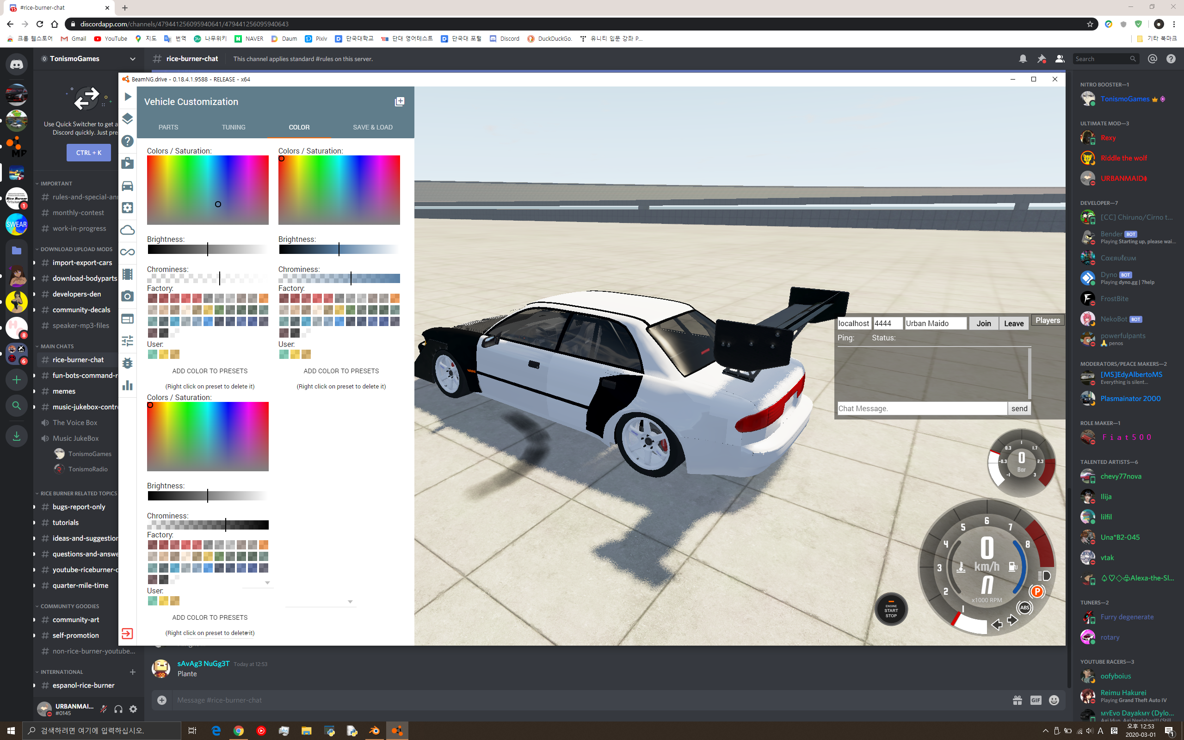Open the environment cloud icon
The height and width of the screenshot is (740, 1184).
point(127,229)
